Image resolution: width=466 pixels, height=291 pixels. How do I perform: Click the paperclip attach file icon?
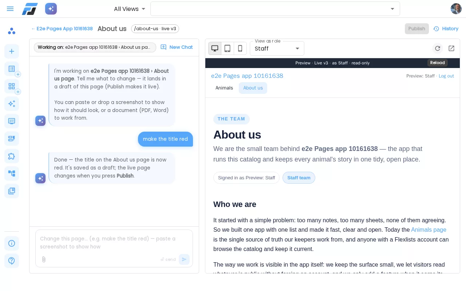[x=44, y=259]
